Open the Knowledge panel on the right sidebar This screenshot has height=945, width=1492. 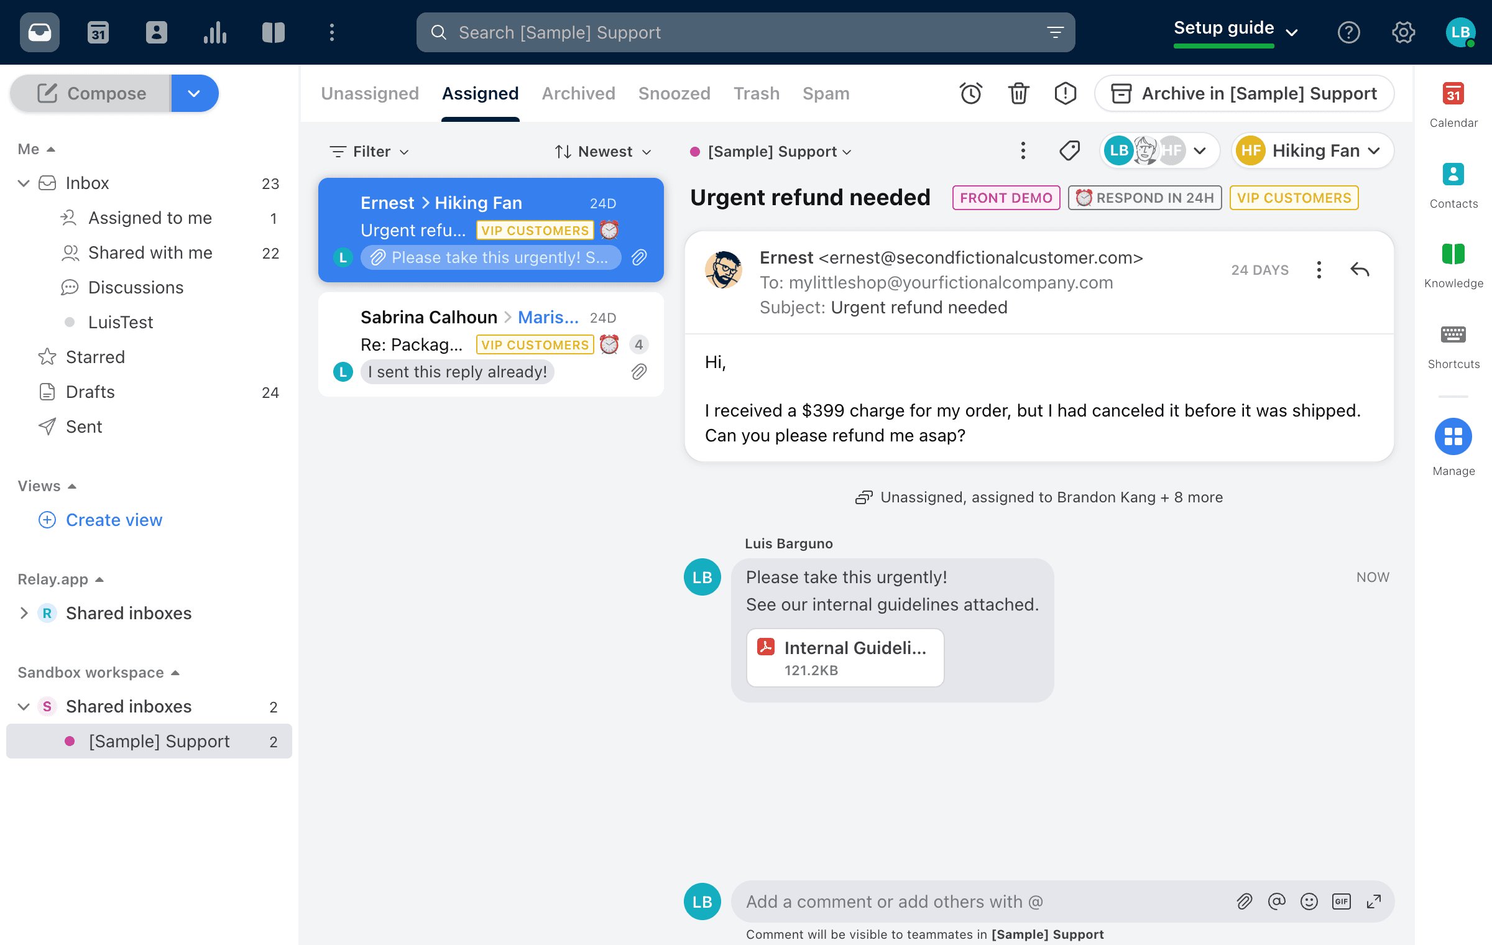(x=1453, y=259)
